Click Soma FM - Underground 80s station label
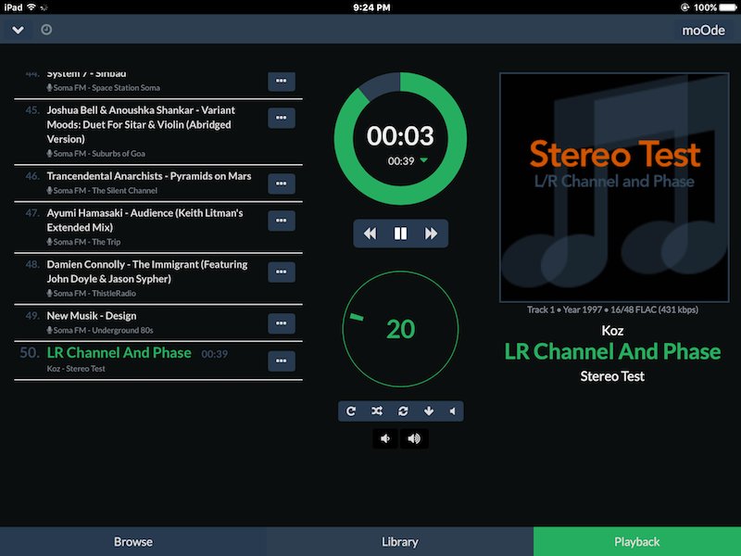The width and height of the screenshot is (741, 556). click(x=100, y=331)
